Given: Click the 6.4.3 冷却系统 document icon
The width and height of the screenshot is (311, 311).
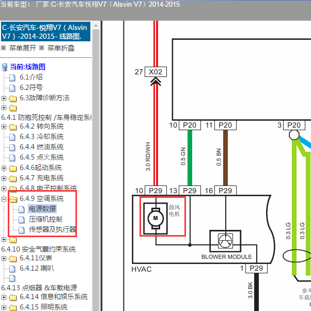Looking at the screenshot, I should coord(12,137).
